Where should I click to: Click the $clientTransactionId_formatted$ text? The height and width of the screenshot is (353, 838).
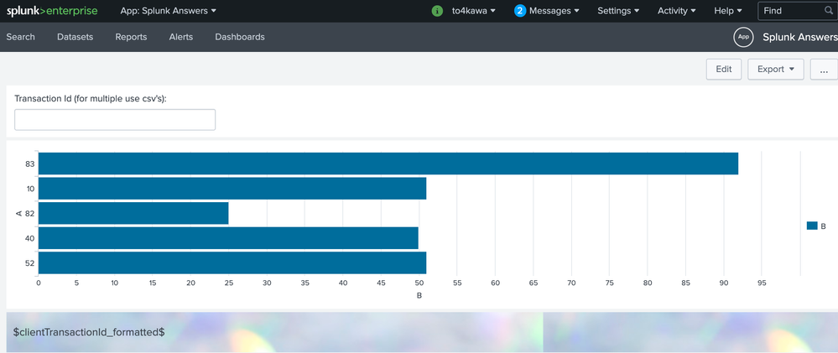click(x=89, y=332)
